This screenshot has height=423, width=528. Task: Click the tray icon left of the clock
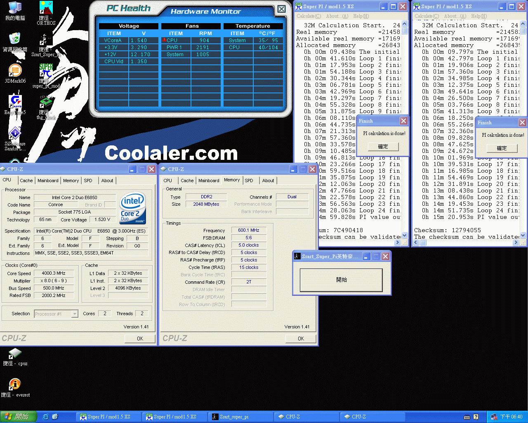coord(494,417)
